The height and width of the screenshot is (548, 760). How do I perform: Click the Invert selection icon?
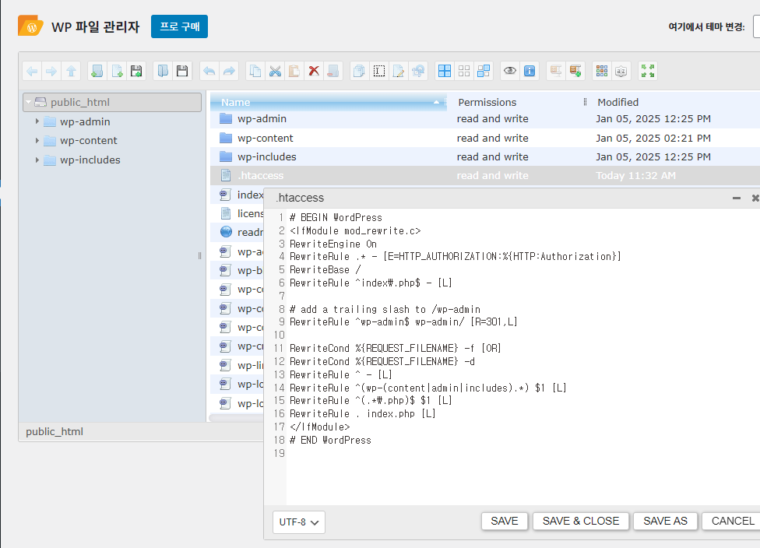[x=484, y=72]
